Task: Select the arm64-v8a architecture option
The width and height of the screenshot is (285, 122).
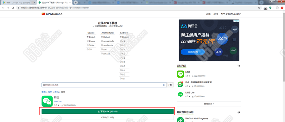Action: point(102,45)
